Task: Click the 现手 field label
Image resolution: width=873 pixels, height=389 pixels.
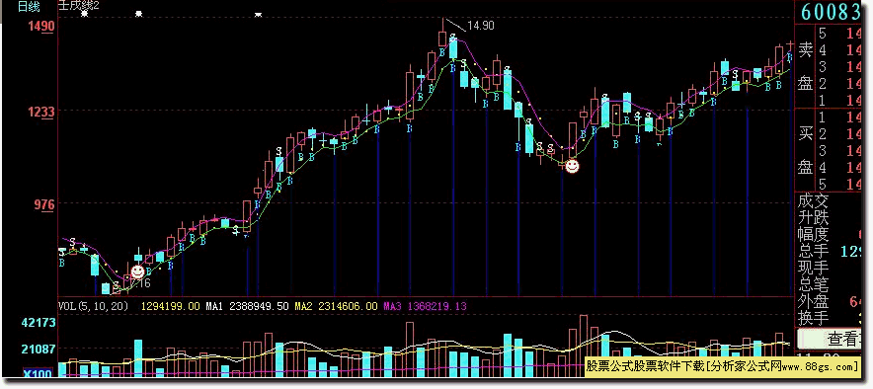Action: tap(813, 269)
